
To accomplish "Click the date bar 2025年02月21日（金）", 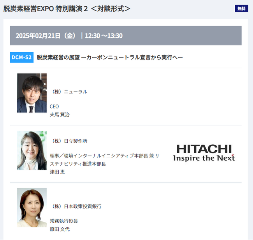I will point(126,35).
